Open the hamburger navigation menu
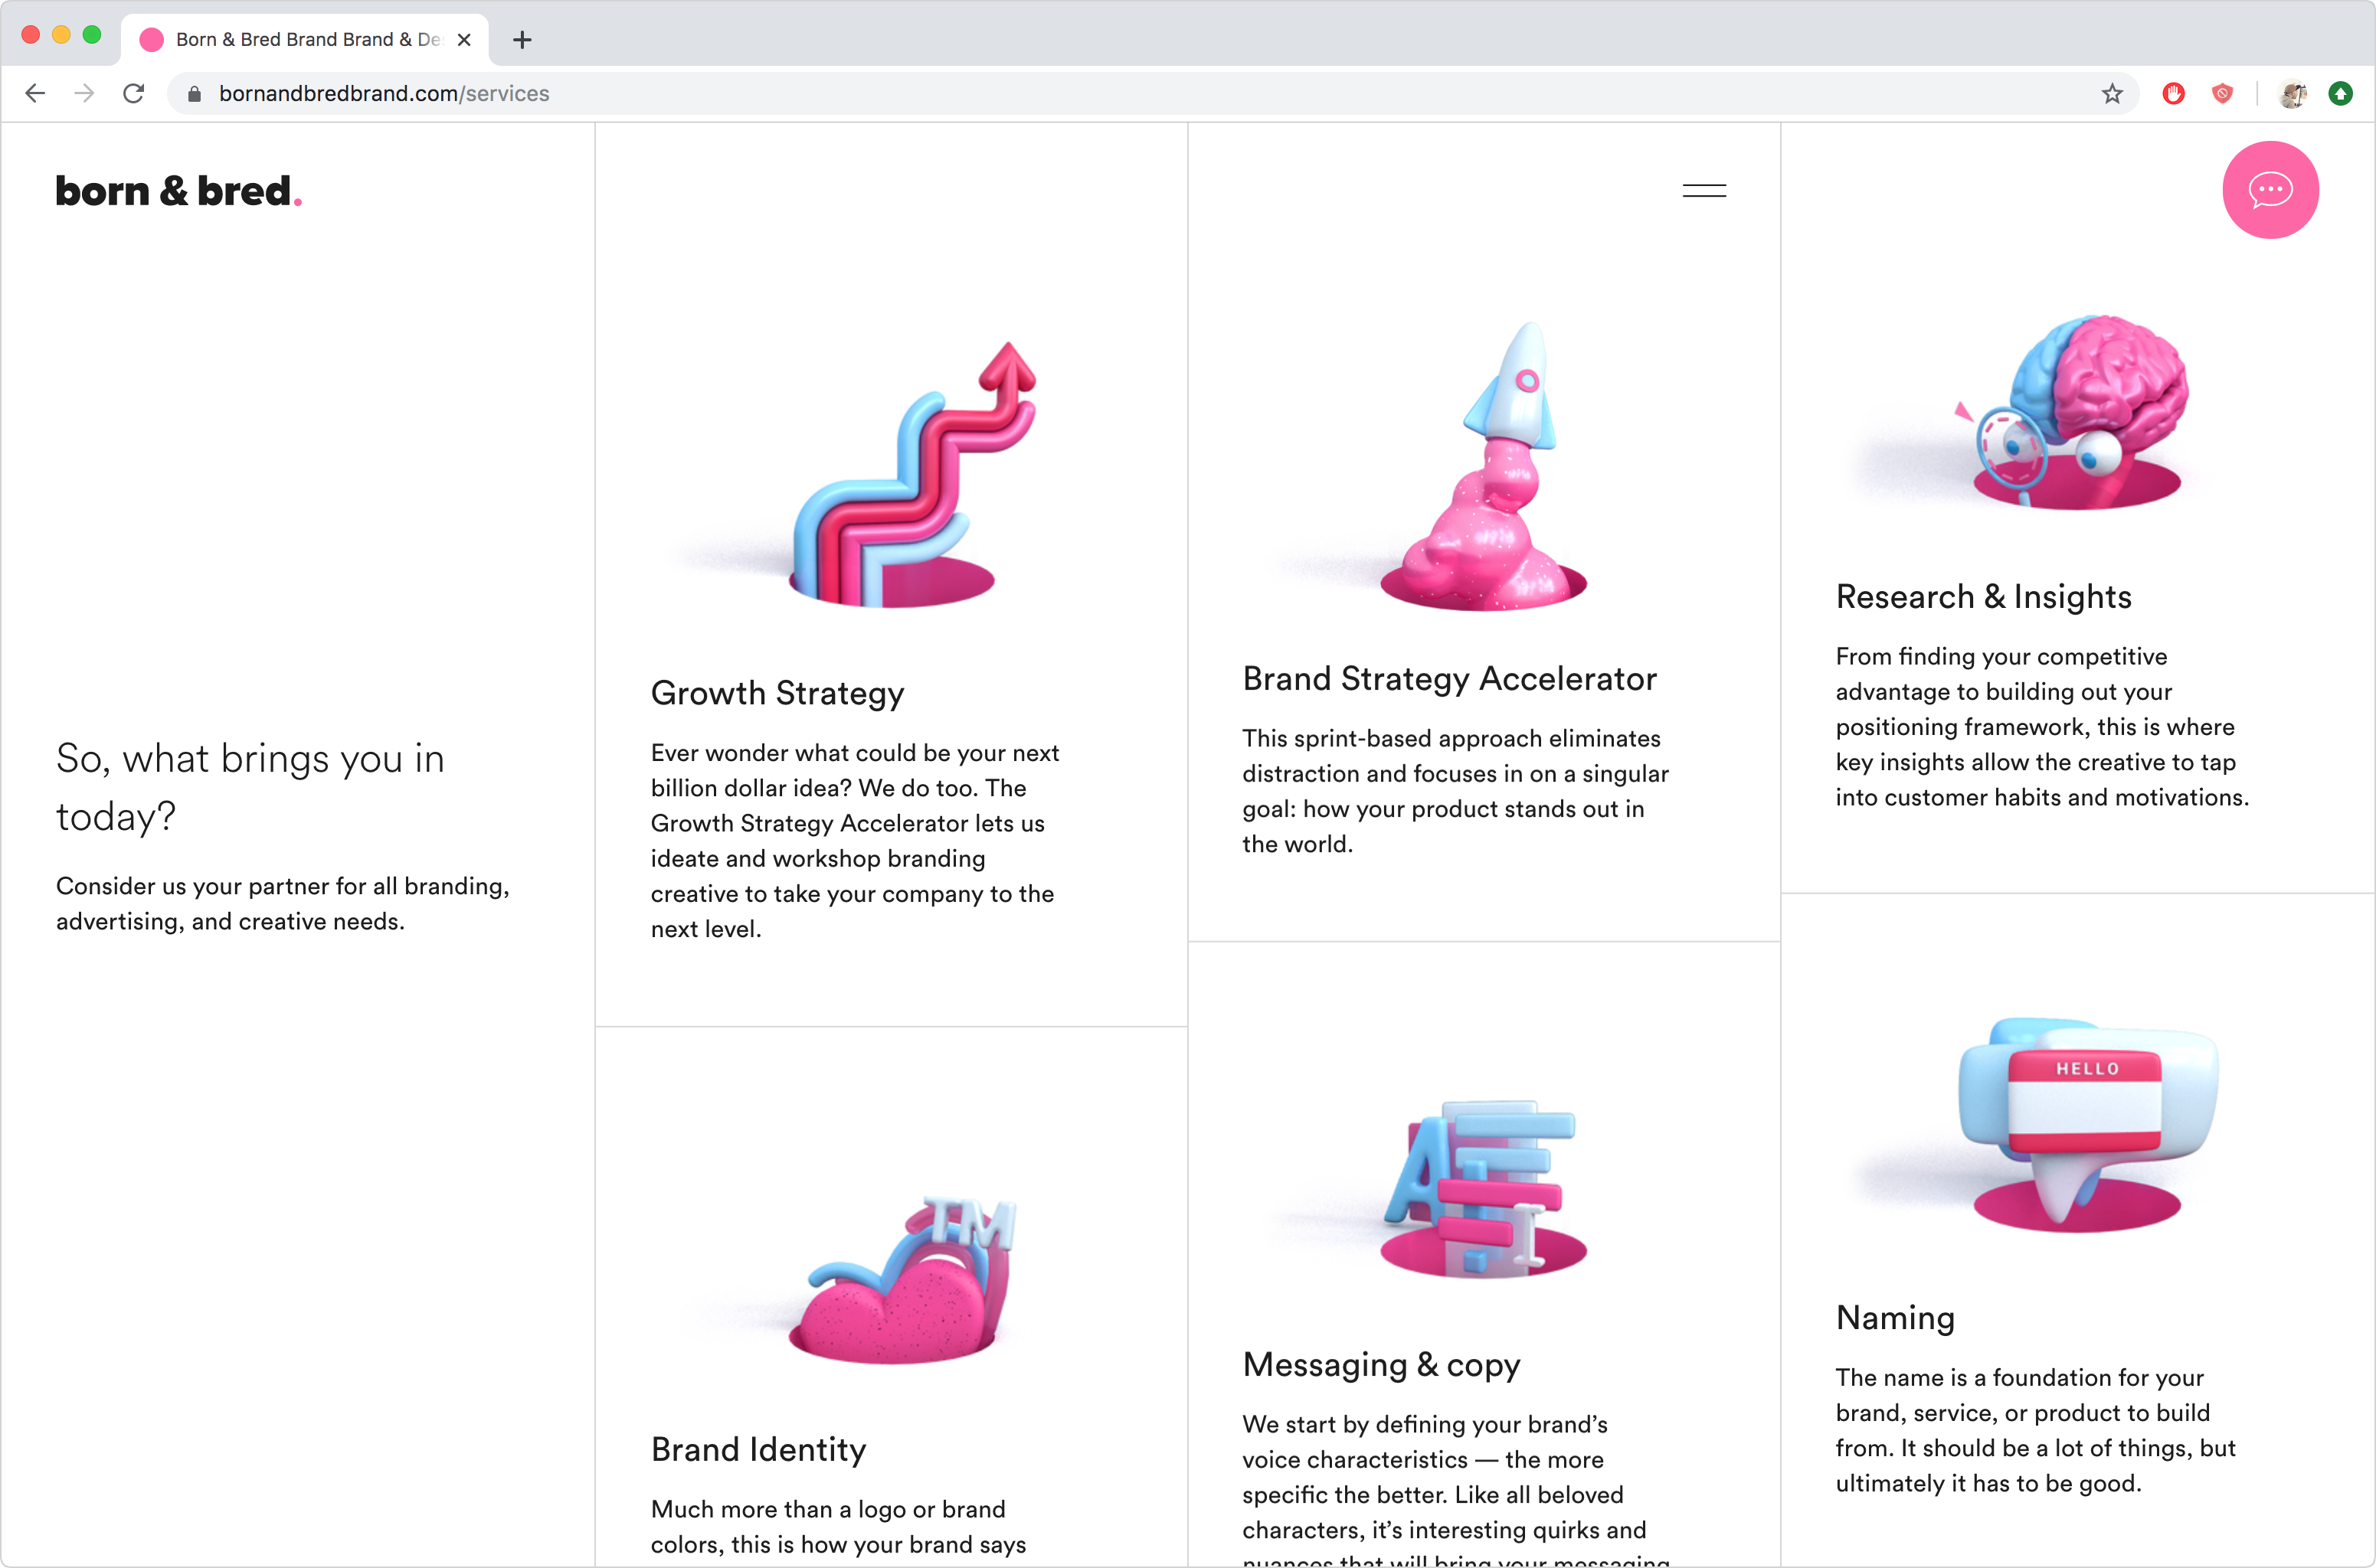The image size is (2376, 1568). click(1703, 191)
